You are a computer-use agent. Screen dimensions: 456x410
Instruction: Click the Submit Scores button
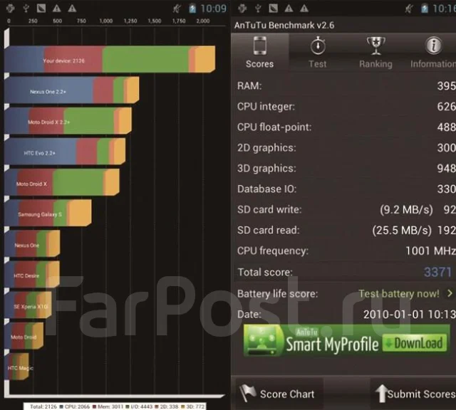click(x=415, y=394)
